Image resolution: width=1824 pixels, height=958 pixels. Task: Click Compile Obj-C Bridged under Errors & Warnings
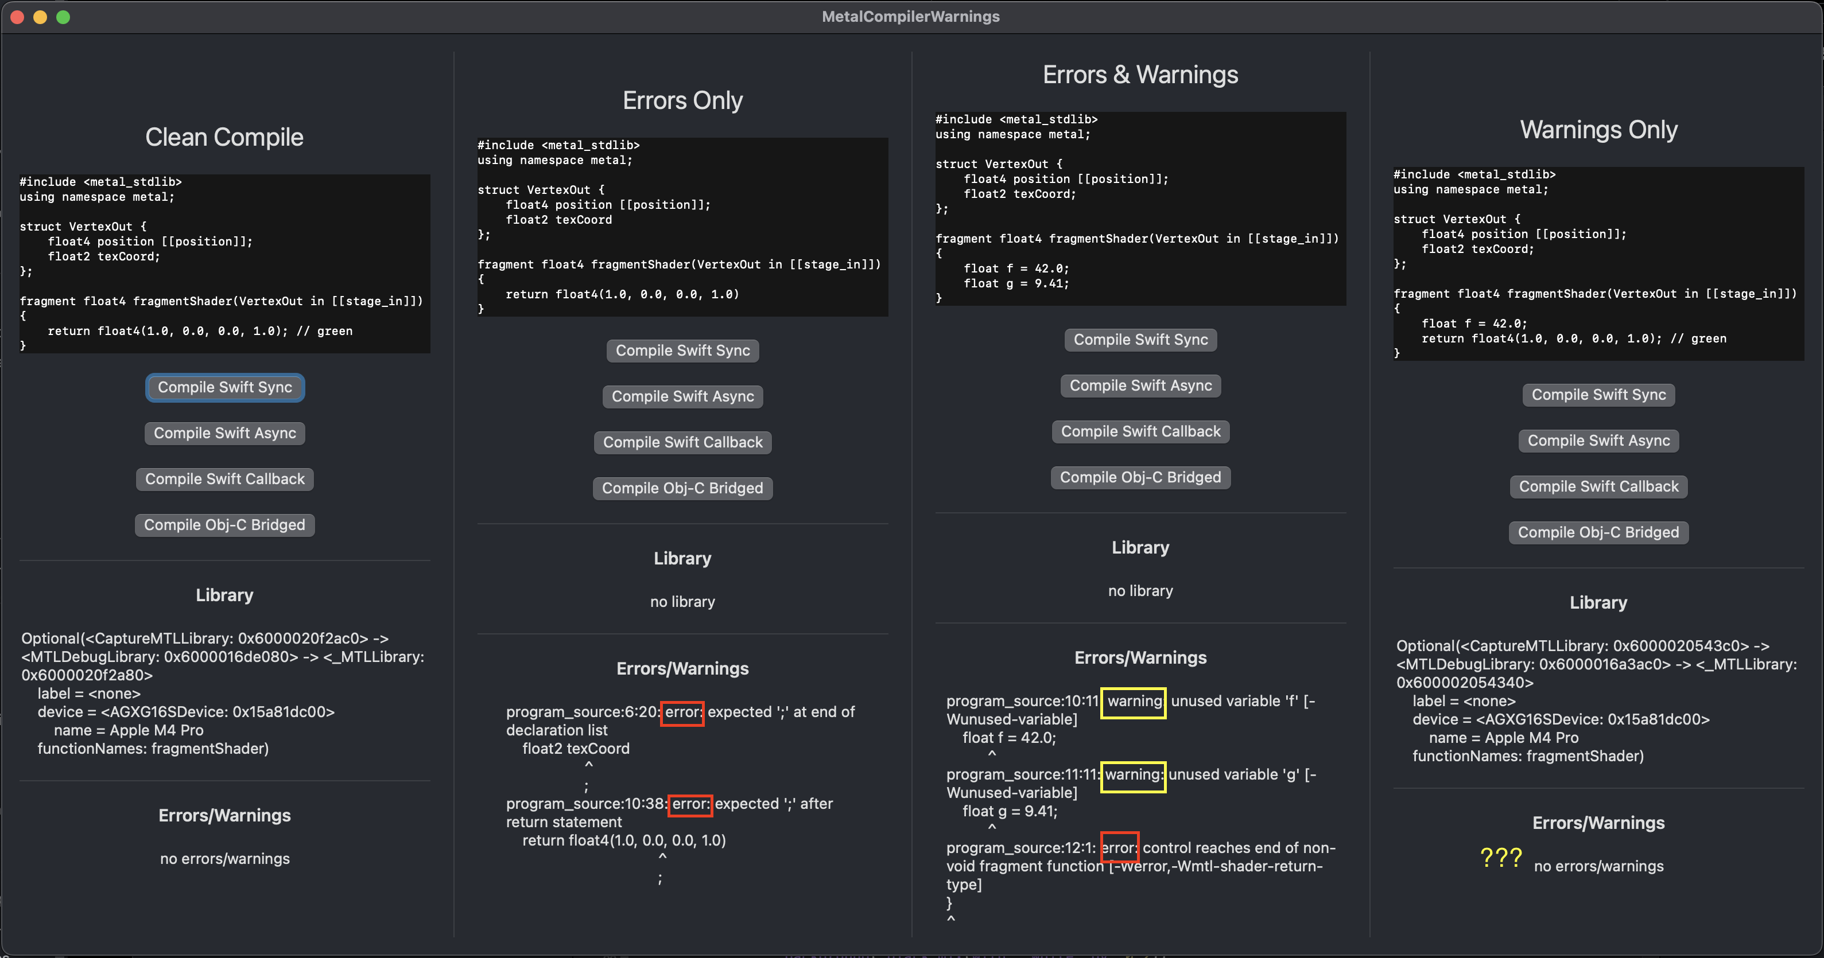(1140, 478)
